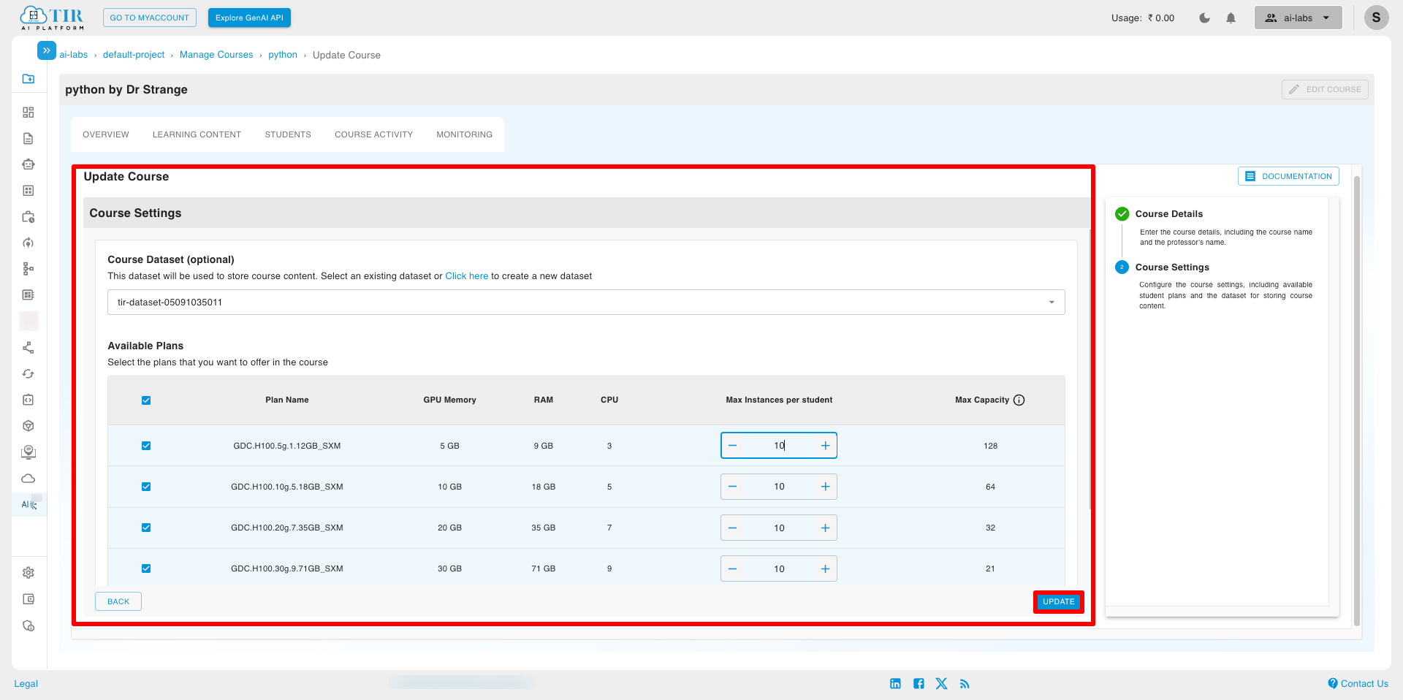
Task: Select the Course Details step in the stepper
Action: (x=1168, y=214)
